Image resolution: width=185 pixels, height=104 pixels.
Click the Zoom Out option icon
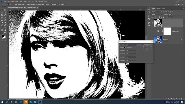10,4
